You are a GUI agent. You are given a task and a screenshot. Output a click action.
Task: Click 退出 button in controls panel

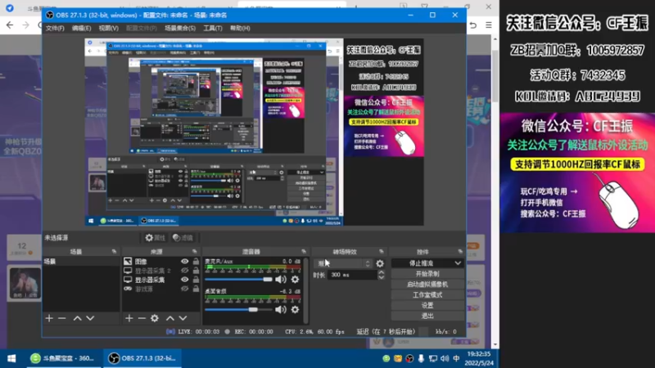(427, 316)
